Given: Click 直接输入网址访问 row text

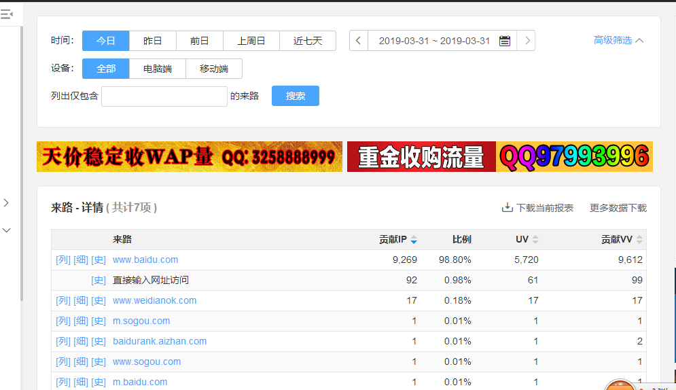Looking at the screenshot, I should point(150,280).
